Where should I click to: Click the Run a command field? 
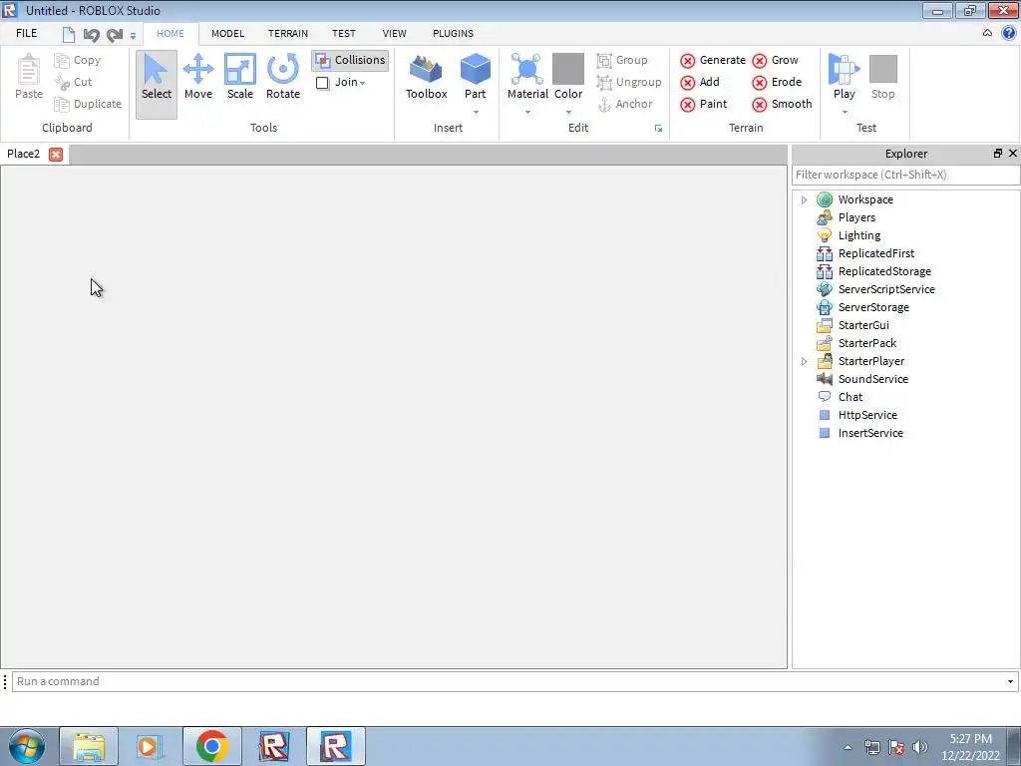[x=510, y=681]
